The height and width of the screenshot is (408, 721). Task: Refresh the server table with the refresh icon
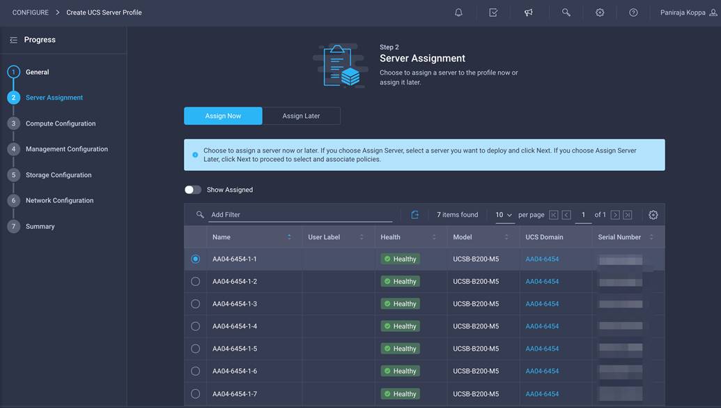point(414,215)
